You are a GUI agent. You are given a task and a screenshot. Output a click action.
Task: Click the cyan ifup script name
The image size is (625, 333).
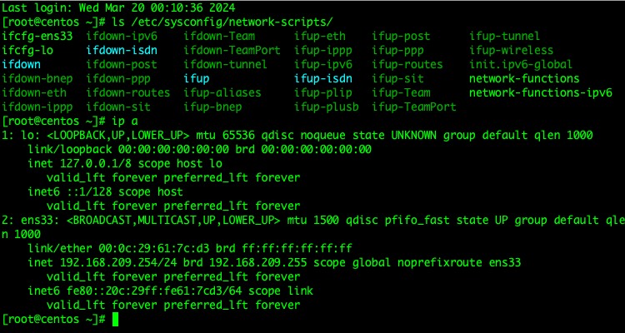197,78
